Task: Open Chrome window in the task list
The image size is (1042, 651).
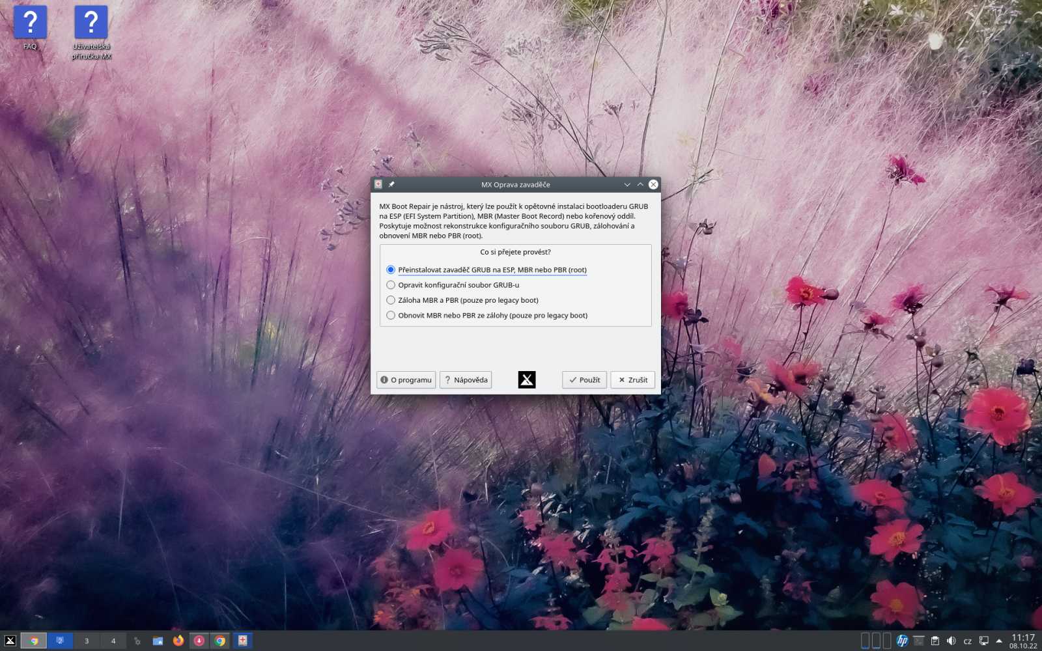Action: pos(220,641)
